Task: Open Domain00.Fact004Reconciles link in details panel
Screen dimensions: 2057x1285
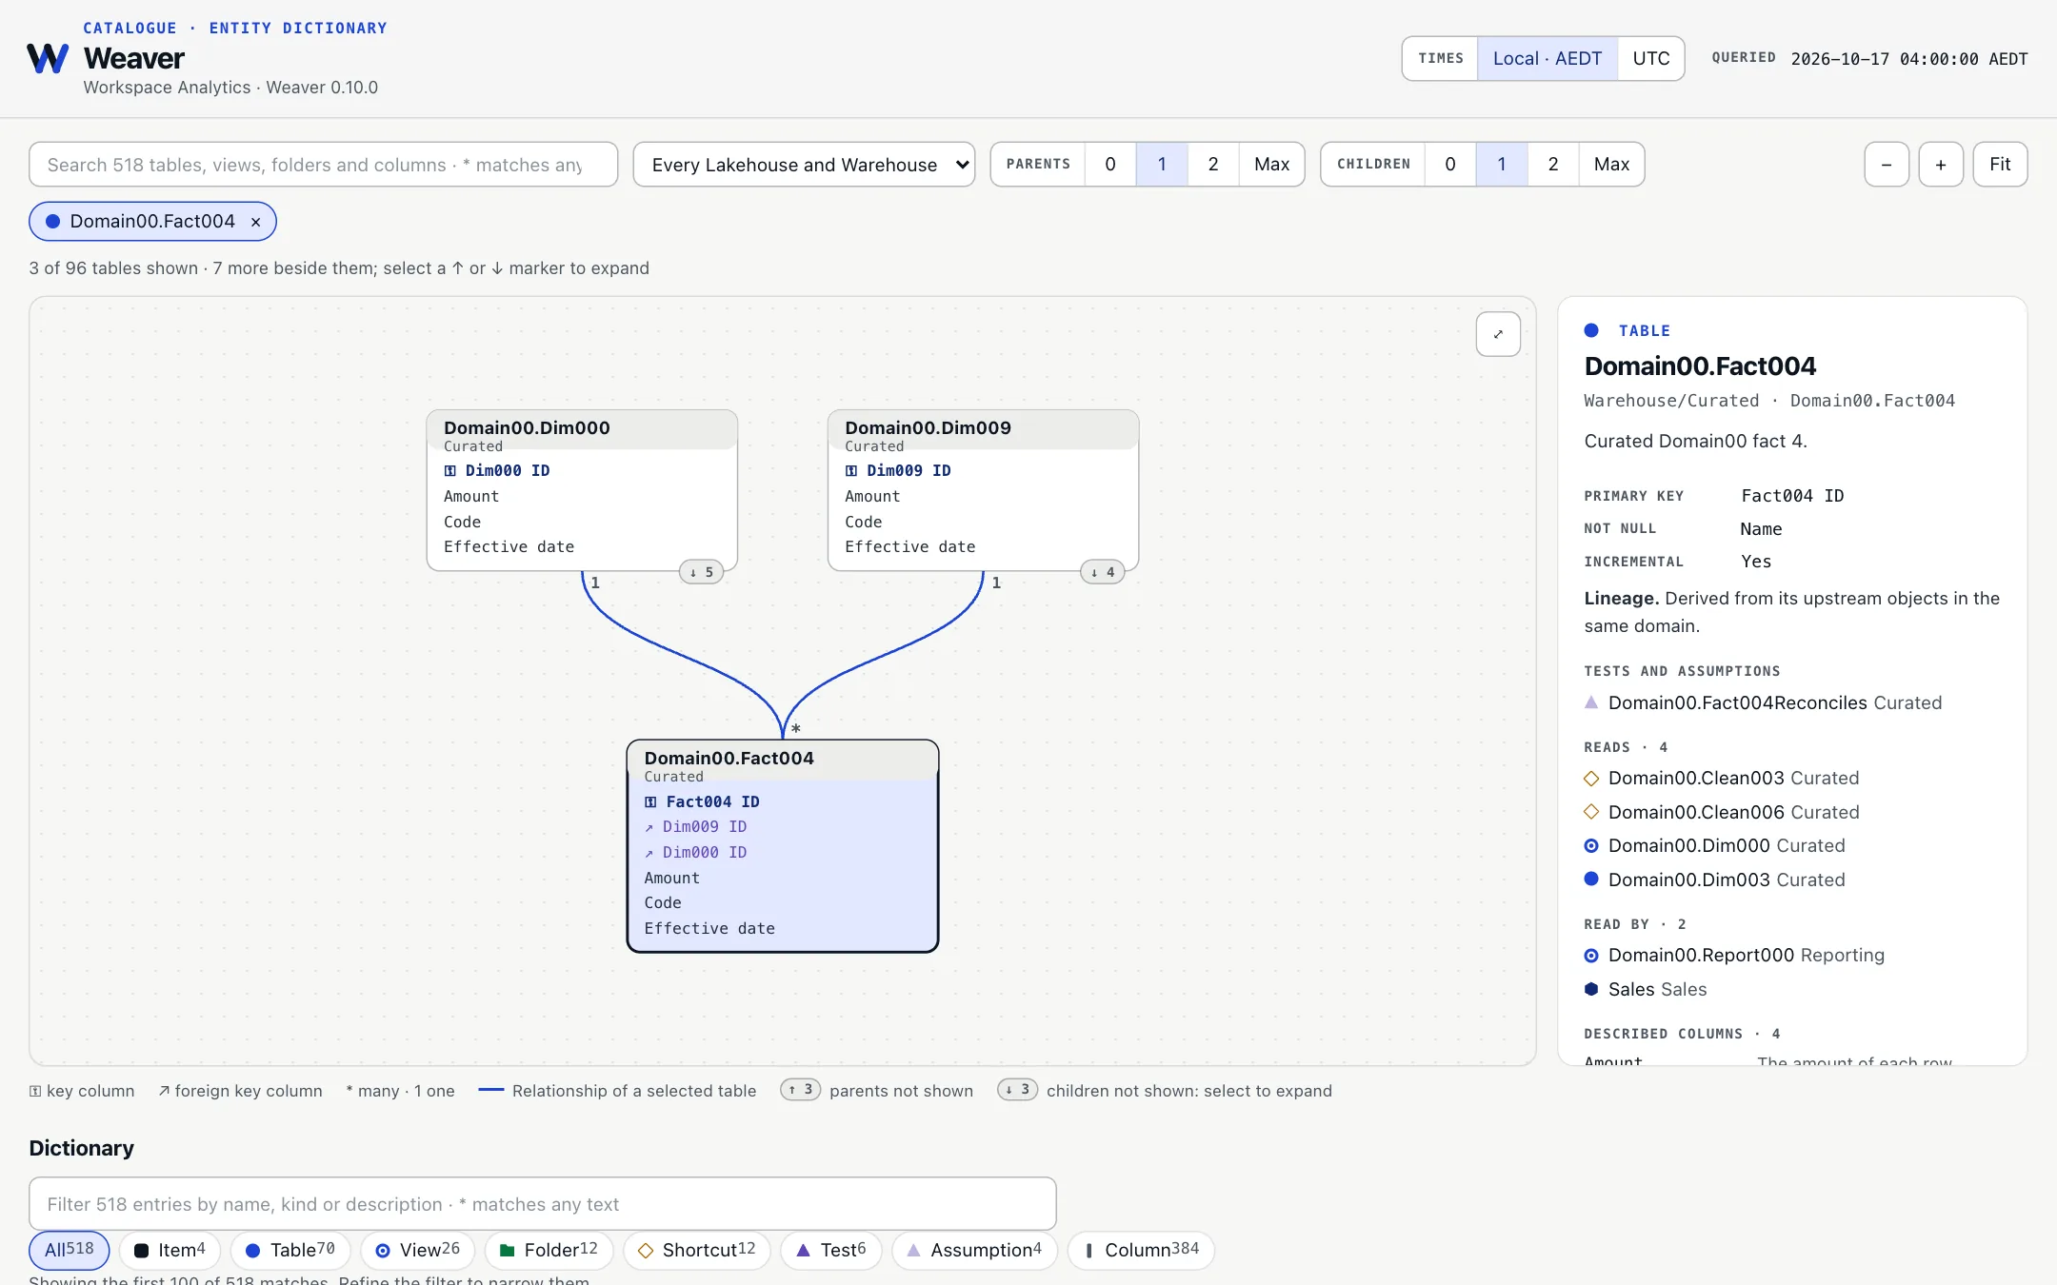Action: 1738,702
